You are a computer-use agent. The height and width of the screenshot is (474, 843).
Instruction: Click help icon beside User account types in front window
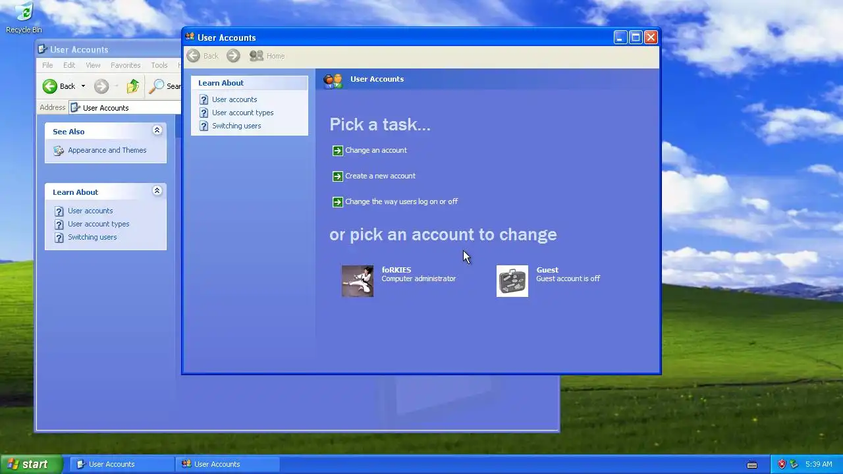[x=204, y=113]
